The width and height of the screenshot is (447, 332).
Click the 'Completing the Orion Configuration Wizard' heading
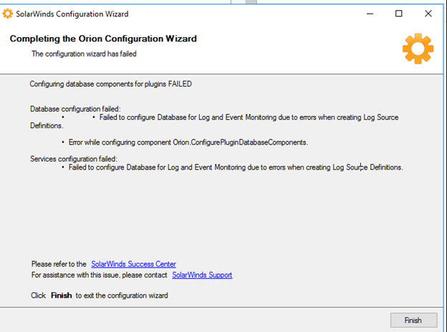tap(103, 39)
